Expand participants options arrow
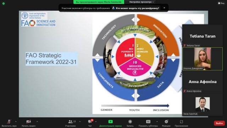 click(x=80, y=122)
